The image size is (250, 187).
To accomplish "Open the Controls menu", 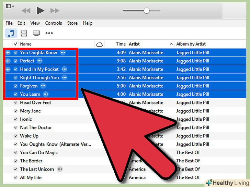I will pos(54,23).
